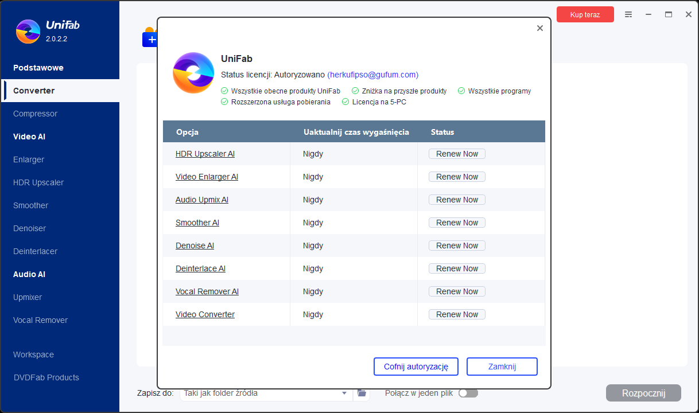Open the hamburger menu icon

[628, 14]
